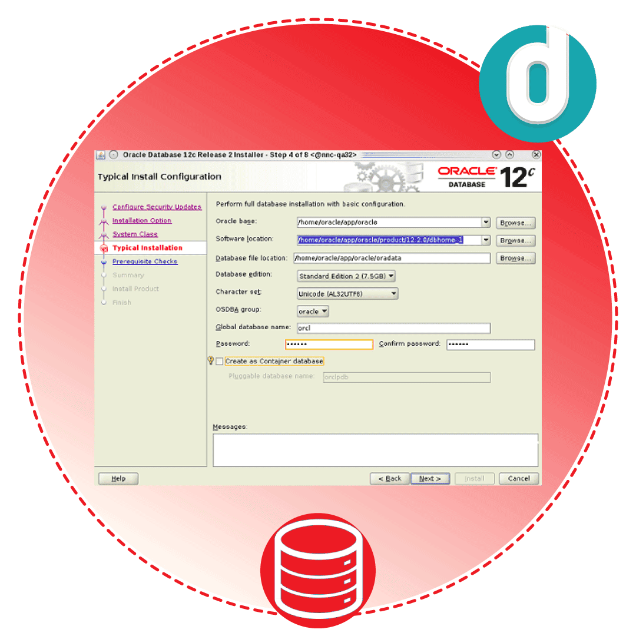Click the disabled Install button
Screen dimensions: 636x636
475,479
